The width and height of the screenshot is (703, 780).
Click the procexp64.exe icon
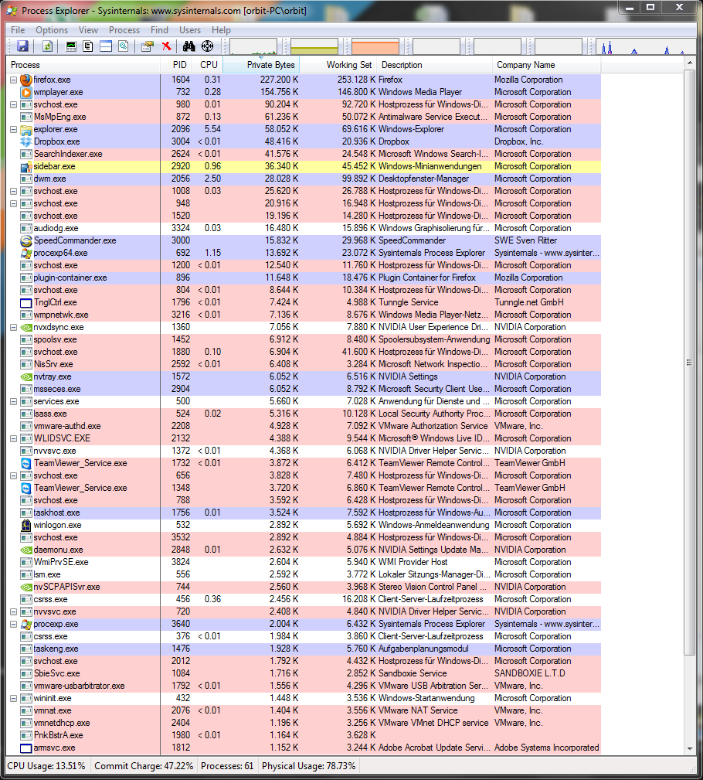coord(26,253)
